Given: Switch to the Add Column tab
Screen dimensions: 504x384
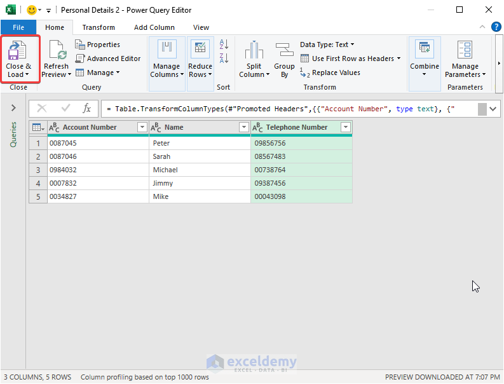Looking at the screenshot, I should pos(154,27).
